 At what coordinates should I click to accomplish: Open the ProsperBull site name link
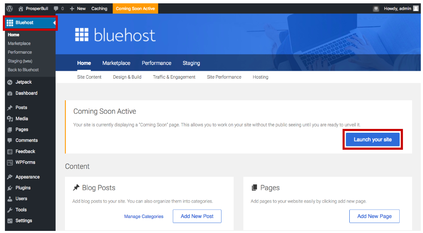click(37, 9)
